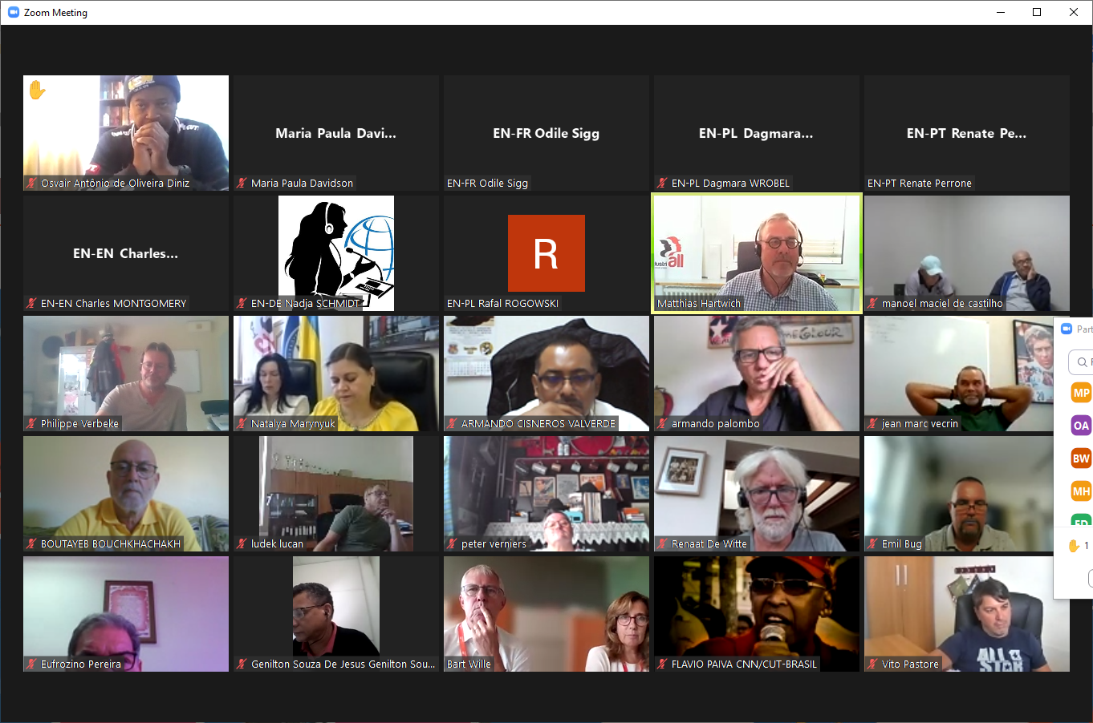
Task: Select Matthias Hartwich's highlighted video tile
Action: [x=757, y=252]
